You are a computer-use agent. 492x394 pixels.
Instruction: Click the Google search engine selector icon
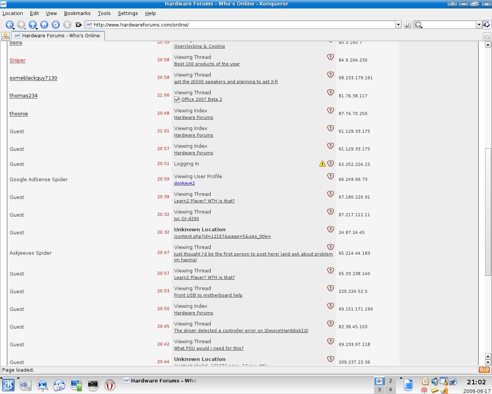[x=418, y=25]
